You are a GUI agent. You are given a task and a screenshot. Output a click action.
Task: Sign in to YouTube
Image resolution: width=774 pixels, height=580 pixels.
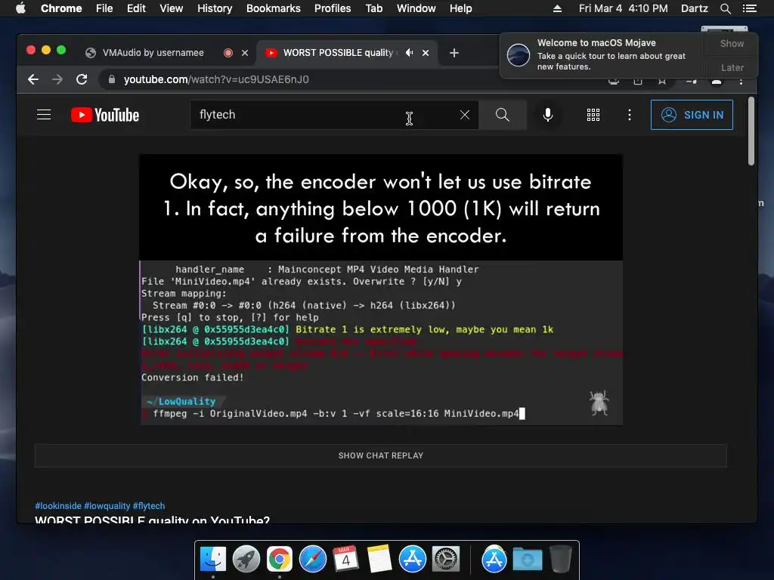tap(692, 115)
